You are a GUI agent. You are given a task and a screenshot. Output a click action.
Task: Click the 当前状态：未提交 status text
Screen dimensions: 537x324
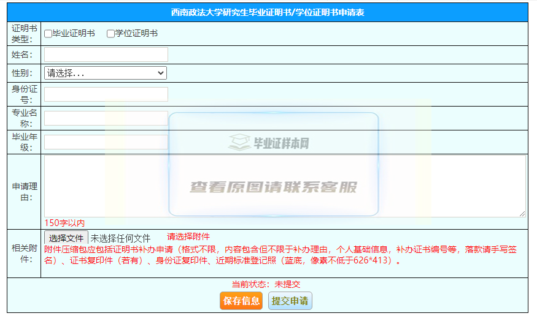point(266,284)
